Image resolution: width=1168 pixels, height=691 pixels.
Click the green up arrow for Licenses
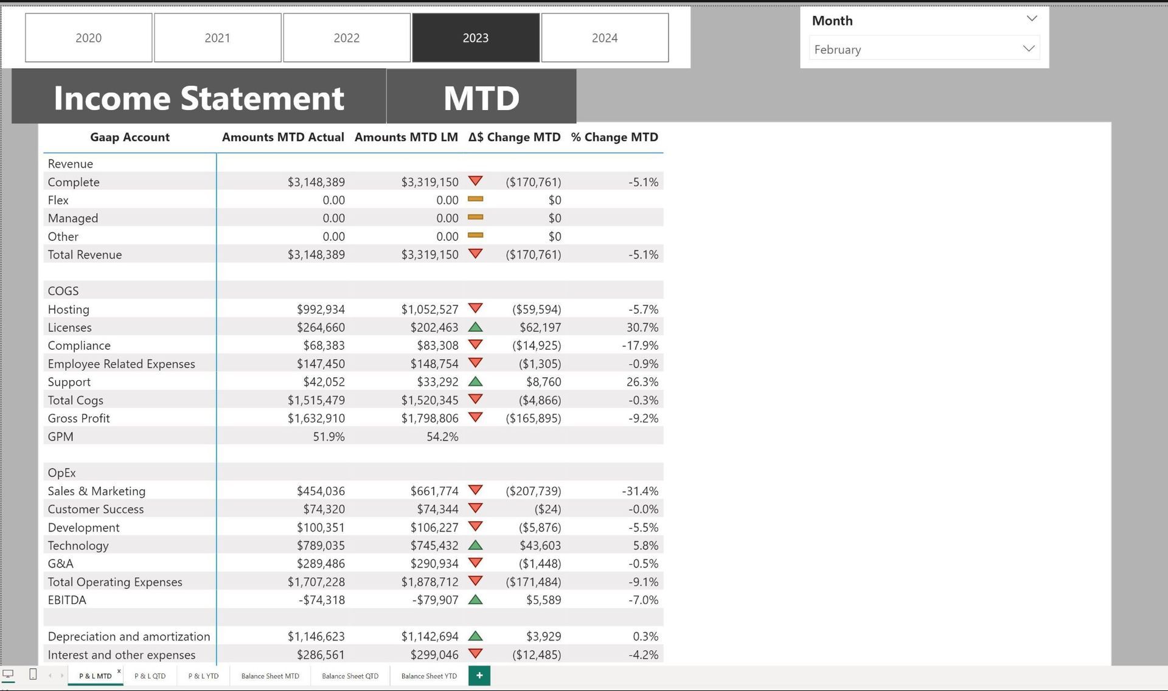tap(476, 327)
